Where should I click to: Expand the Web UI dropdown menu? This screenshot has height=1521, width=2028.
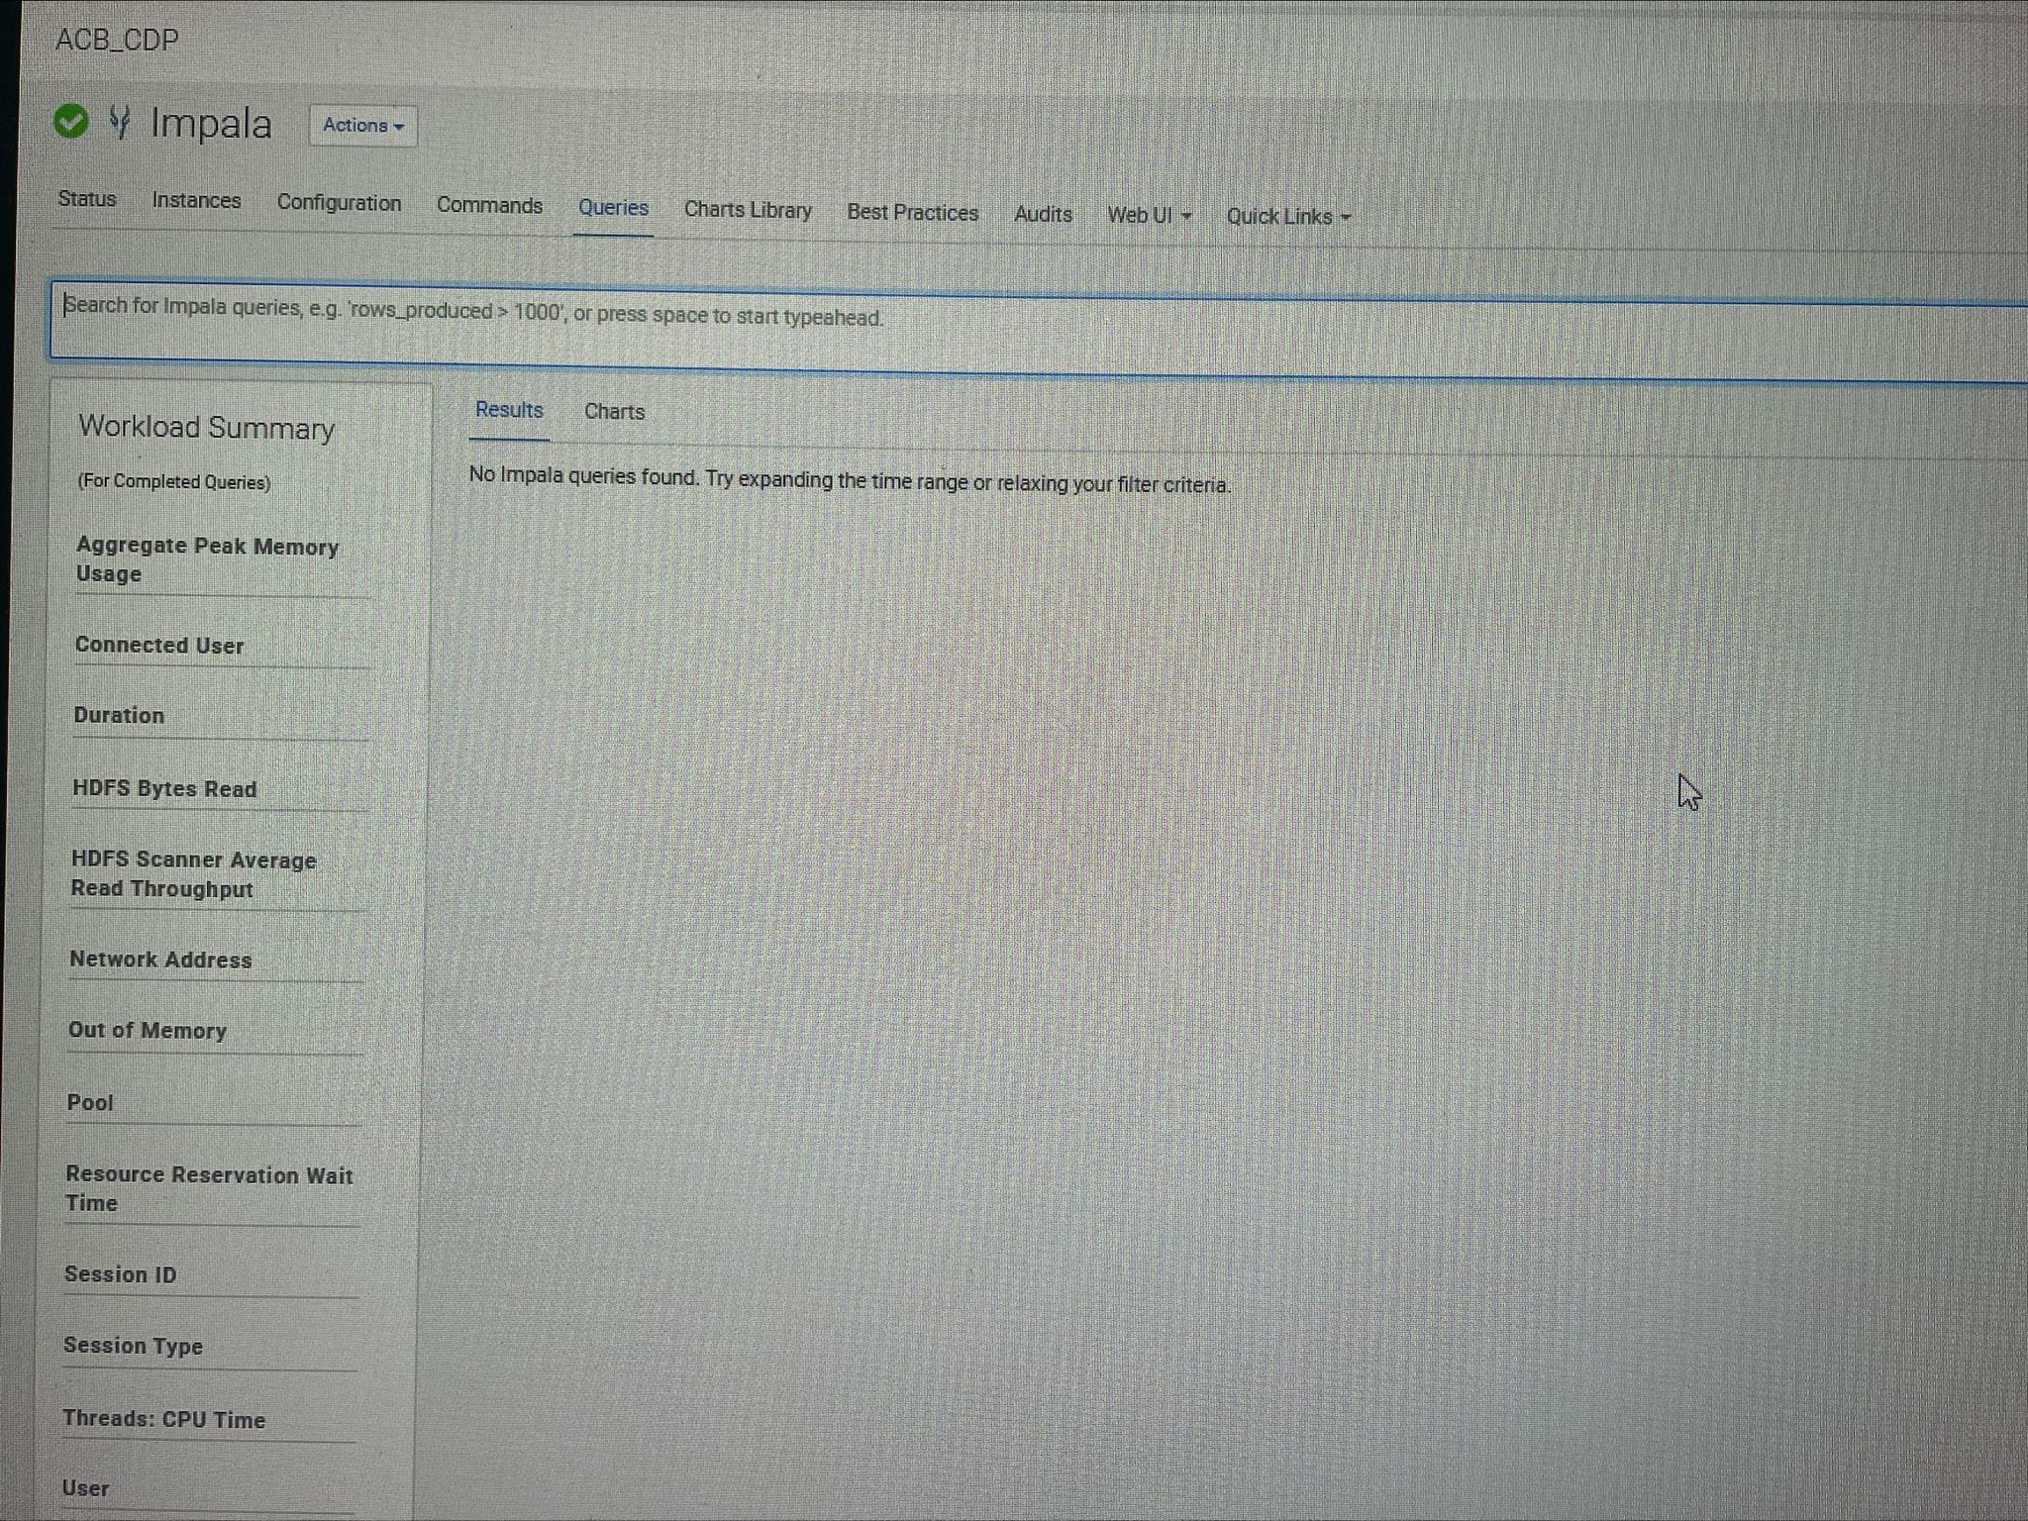click(1149, 215)
